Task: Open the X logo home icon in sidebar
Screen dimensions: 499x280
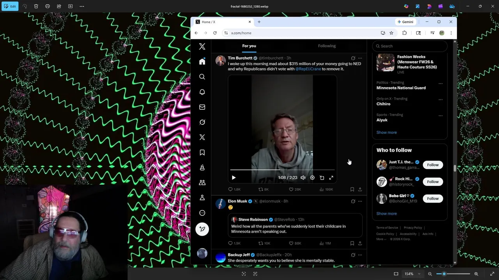Action: (202, 46)
